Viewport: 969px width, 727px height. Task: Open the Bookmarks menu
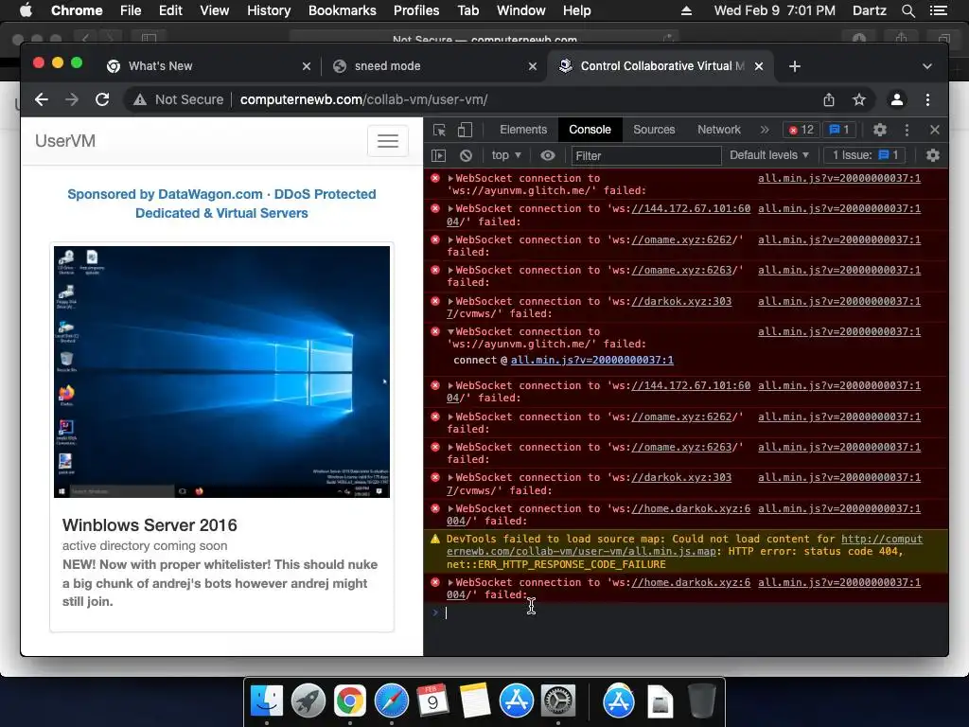[342, 10]
